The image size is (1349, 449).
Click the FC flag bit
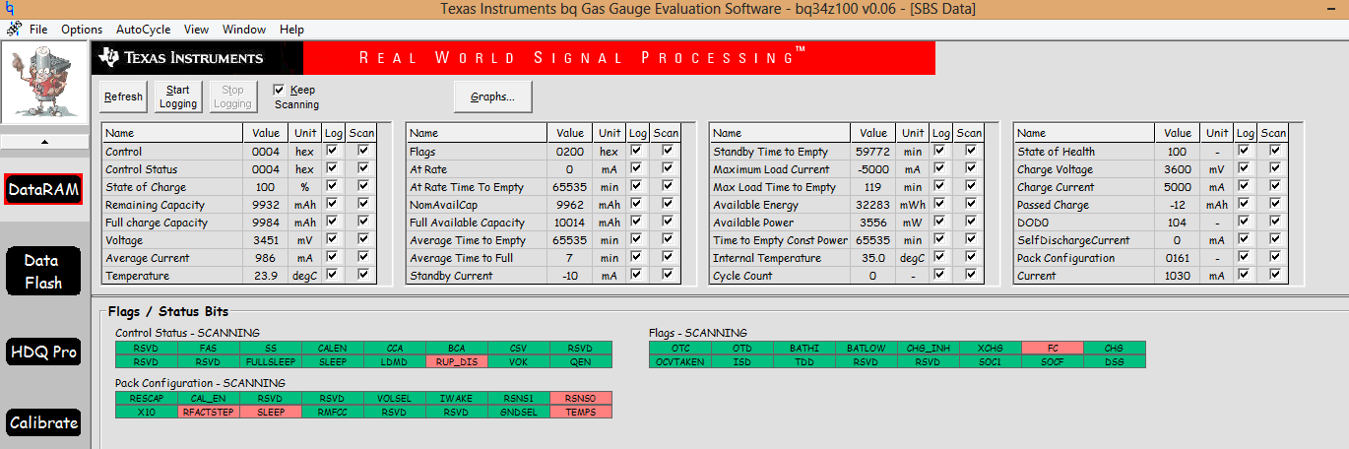click(1053, 349)
